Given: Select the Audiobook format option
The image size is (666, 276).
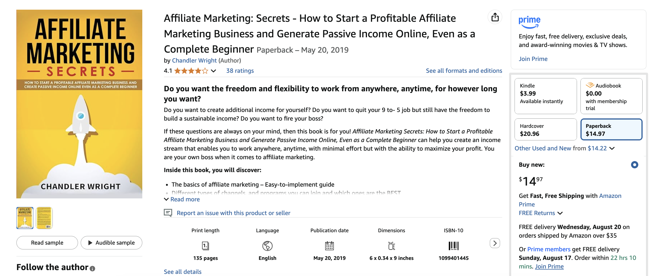Looking at the screenshot, I should pos(611,96).
